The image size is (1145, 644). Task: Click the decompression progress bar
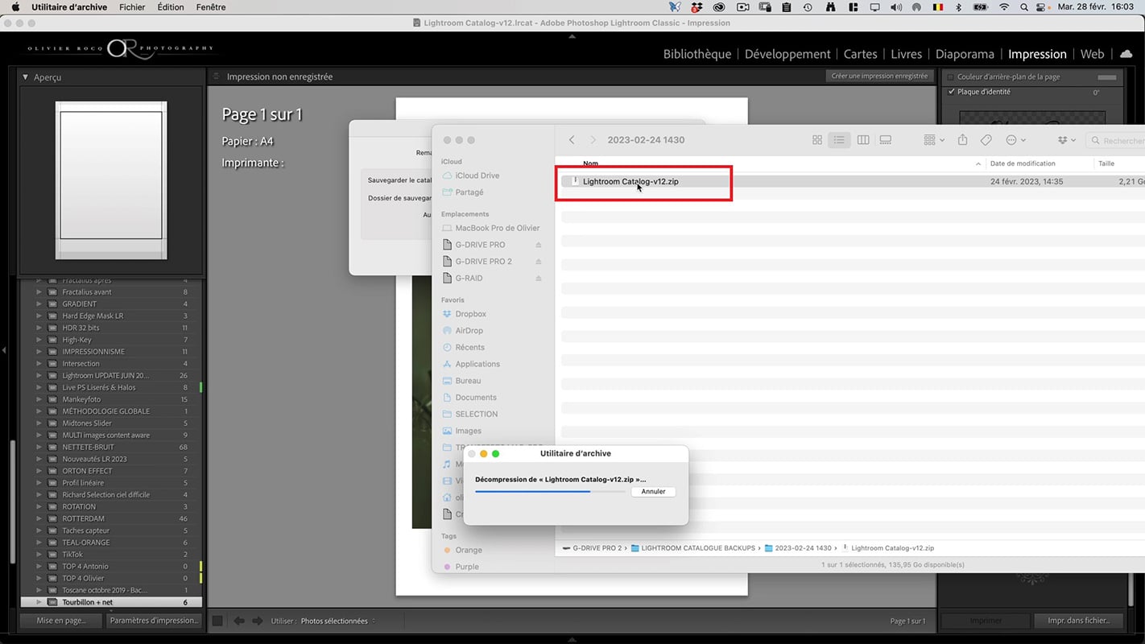[550, 492]
